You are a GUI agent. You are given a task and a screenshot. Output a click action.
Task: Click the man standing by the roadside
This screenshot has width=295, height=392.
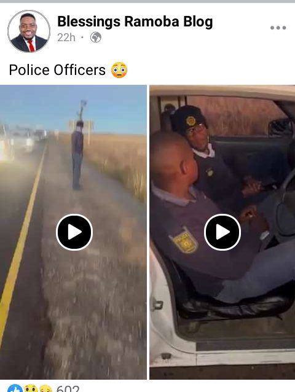(77, 155)
